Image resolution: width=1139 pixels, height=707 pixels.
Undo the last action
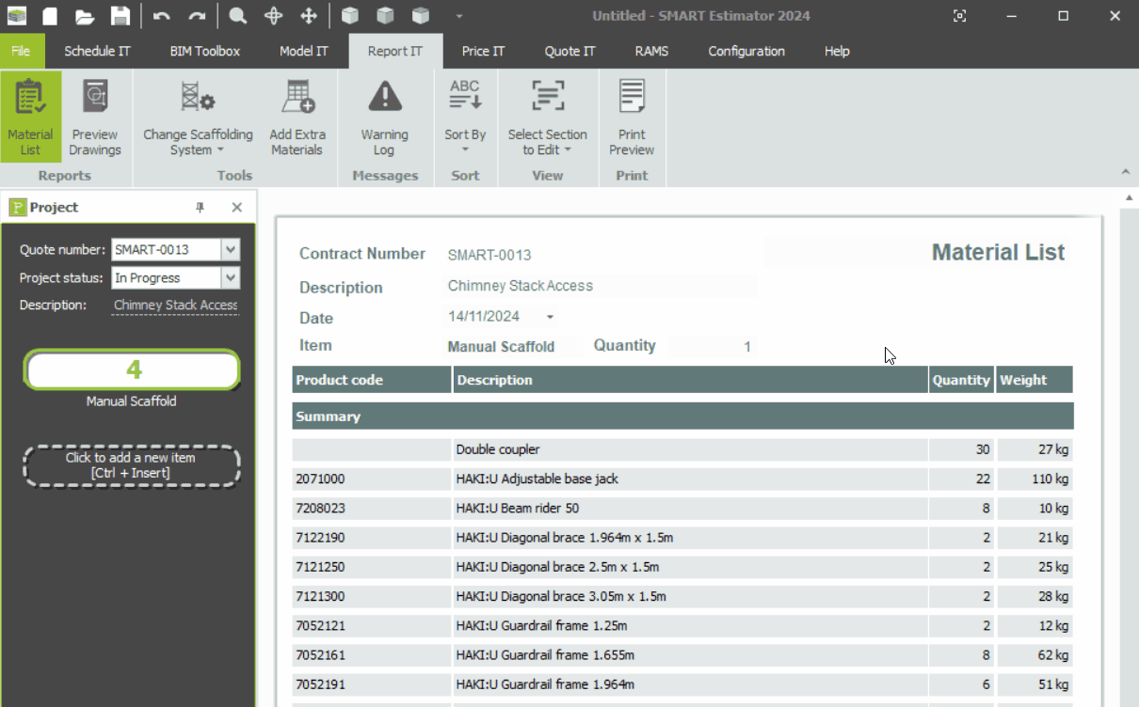point(162,16)
